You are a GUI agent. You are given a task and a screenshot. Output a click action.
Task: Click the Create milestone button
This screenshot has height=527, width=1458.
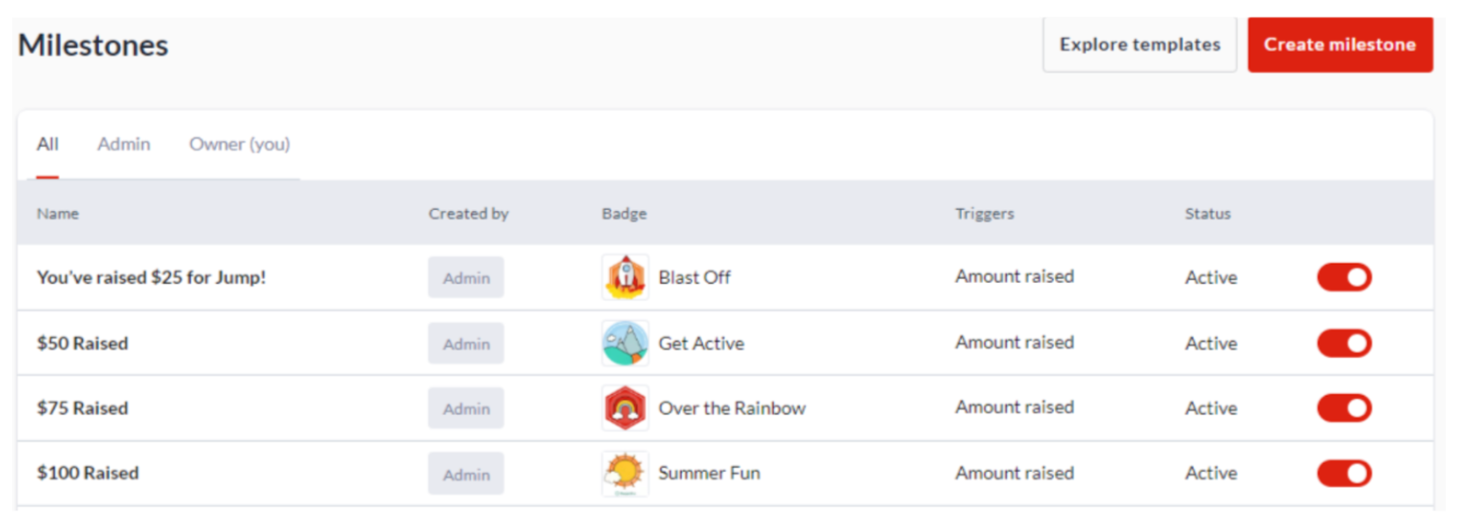[x=1340, y=45]
